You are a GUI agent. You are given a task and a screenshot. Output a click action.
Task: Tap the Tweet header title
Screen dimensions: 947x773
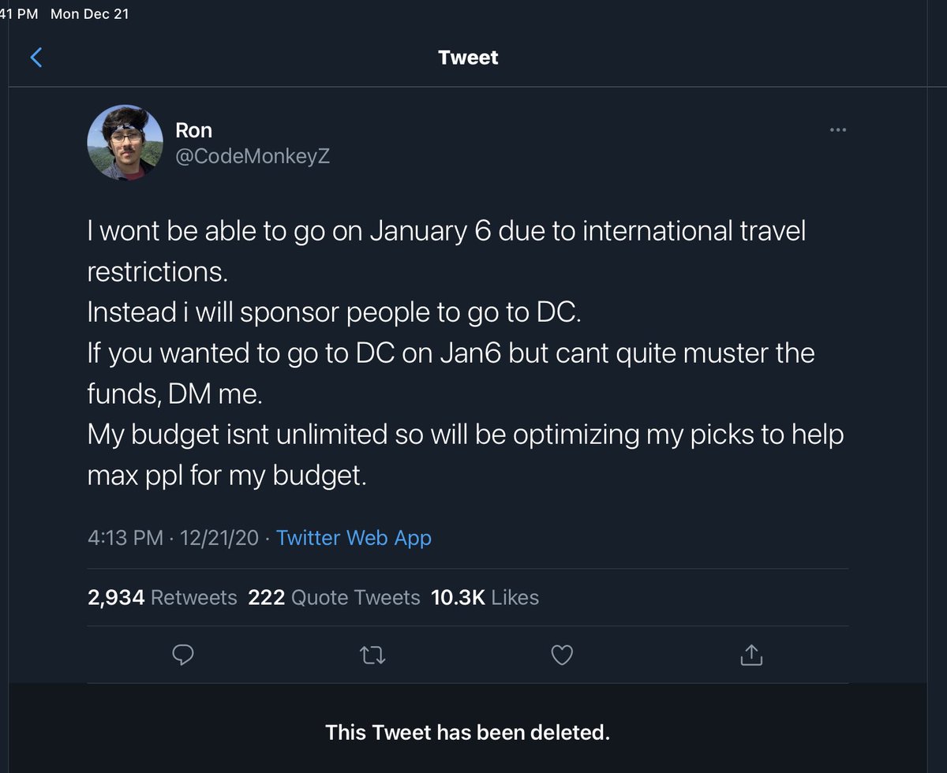(468, 58)
